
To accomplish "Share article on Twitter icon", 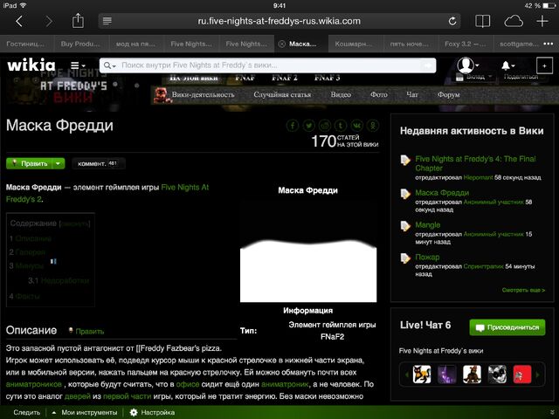I will click(308, 126).
